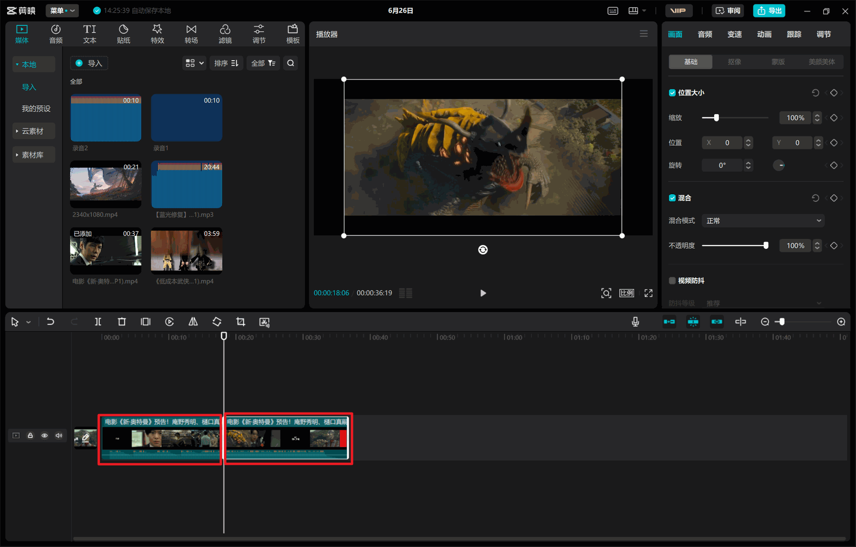Open the 转场 (Transitions) tab
The width and height of the screenshot is (856, 547).
(x=191, y=34)
